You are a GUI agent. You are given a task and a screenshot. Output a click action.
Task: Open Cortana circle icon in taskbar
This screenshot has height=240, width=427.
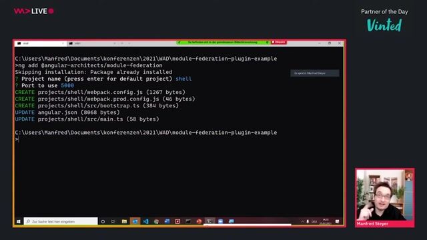(x=103, y=221)
